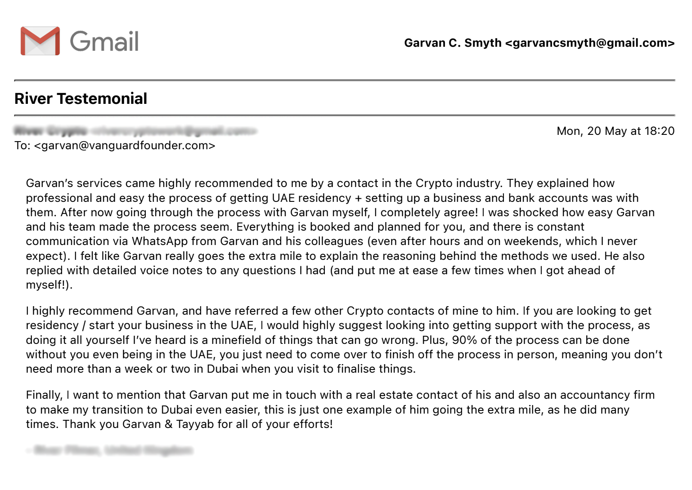Click the "To:" recipient label
The width and height of the screenshot is (692, 490).
22,146
